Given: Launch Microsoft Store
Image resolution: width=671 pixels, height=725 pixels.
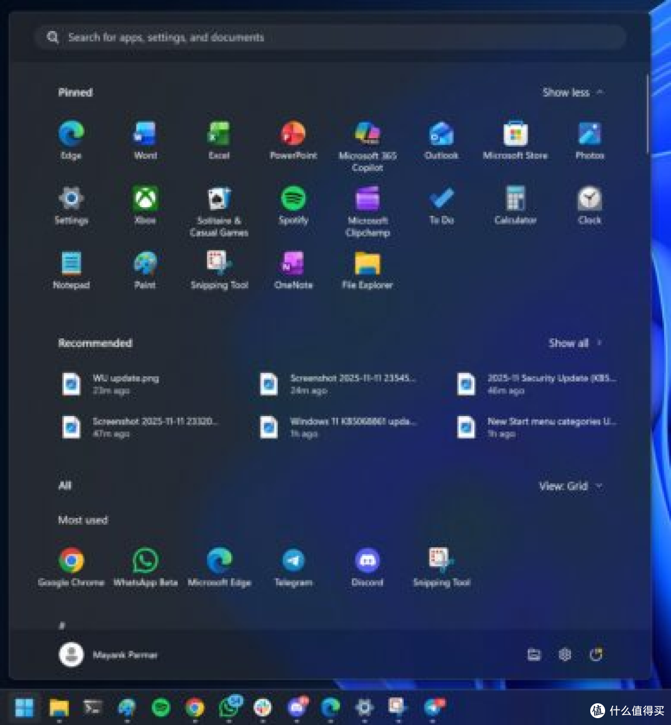Looking at the screenshot, I should pos(515,140).
